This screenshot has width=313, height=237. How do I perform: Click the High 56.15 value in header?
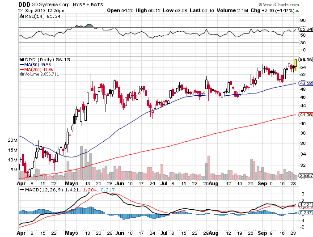point(148,10)
